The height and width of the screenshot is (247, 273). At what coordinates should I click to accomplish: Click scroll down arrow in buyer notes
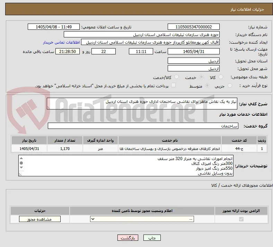[x=21, y=167]
